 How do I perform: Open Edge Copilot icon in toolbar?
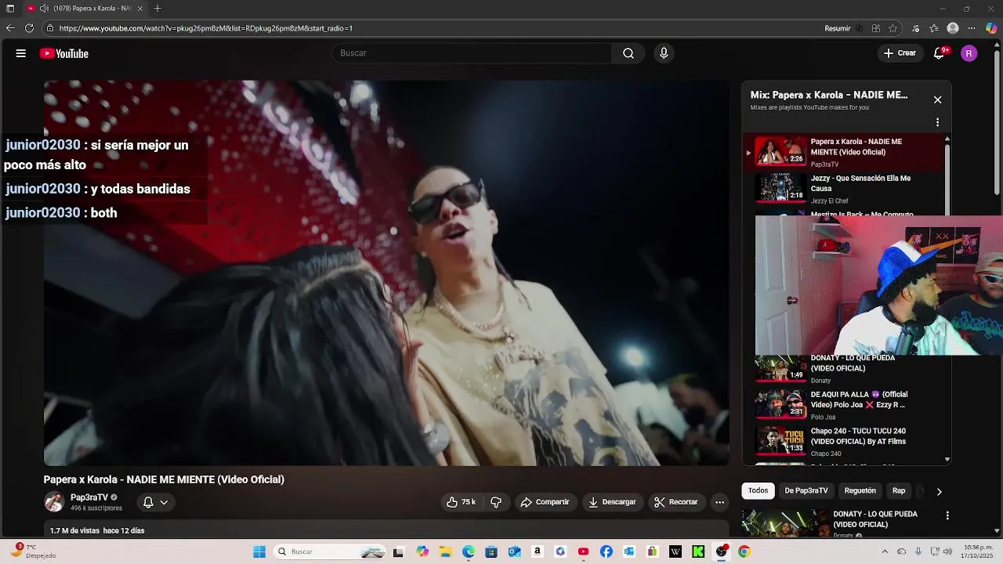click(991, 28)
